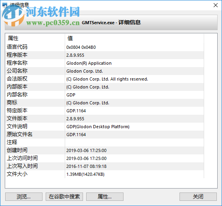Select the 上次访问时间 row label

click(x=22, y=158)
